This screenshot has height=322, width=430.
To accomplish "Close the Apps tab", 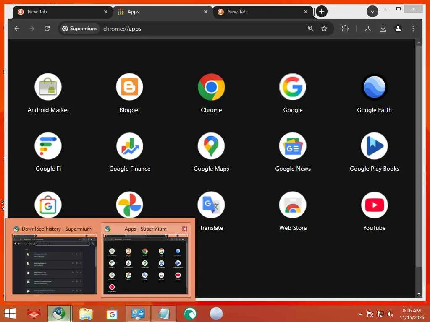I will point(206,12).
